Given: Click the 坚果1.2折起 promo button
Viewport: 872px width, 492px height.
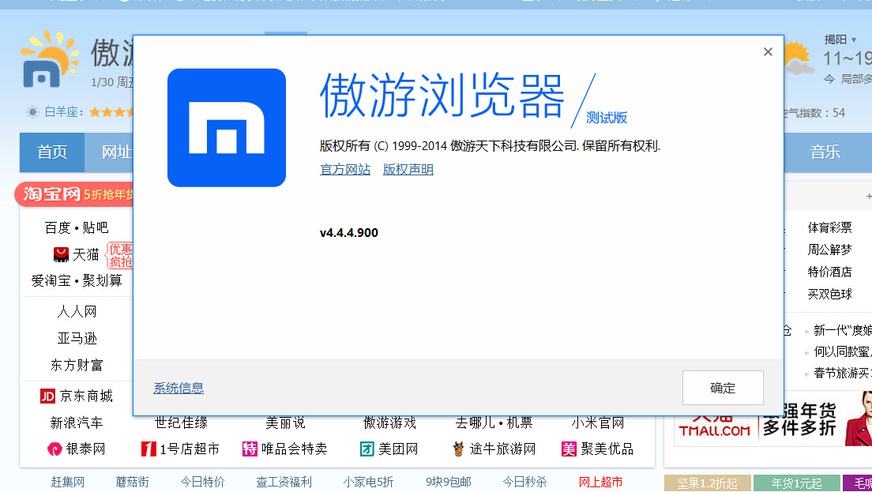Looking at the screenshot, I should (708, 483).
